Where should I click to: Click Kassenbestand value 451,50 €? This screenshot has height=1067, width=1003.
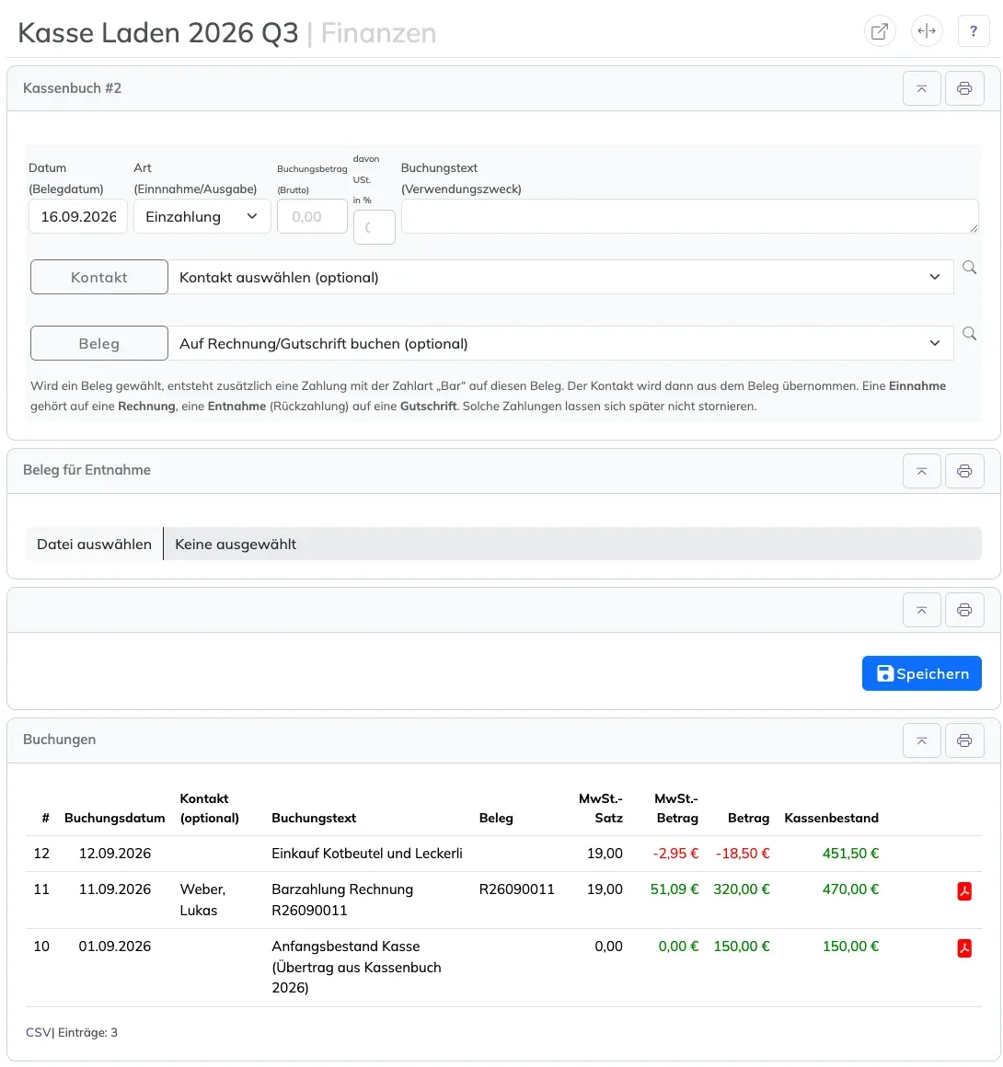coord(850,854)
